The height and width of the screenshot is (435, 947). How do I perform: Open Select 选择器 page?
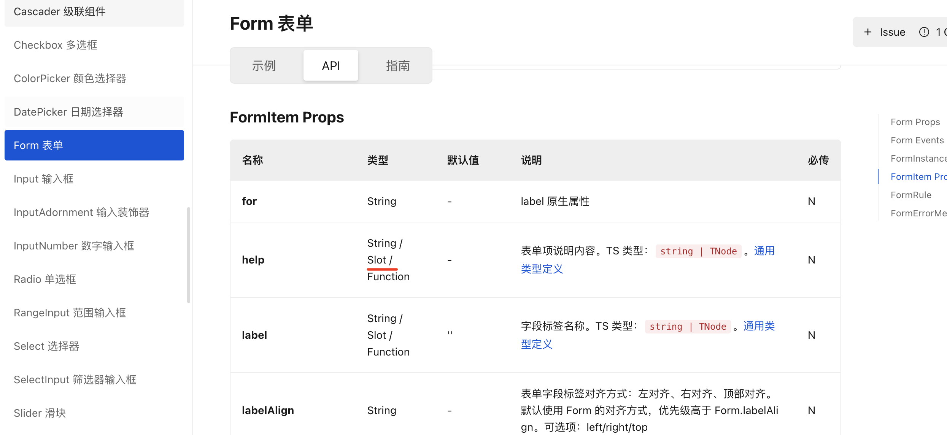(94, 346)
